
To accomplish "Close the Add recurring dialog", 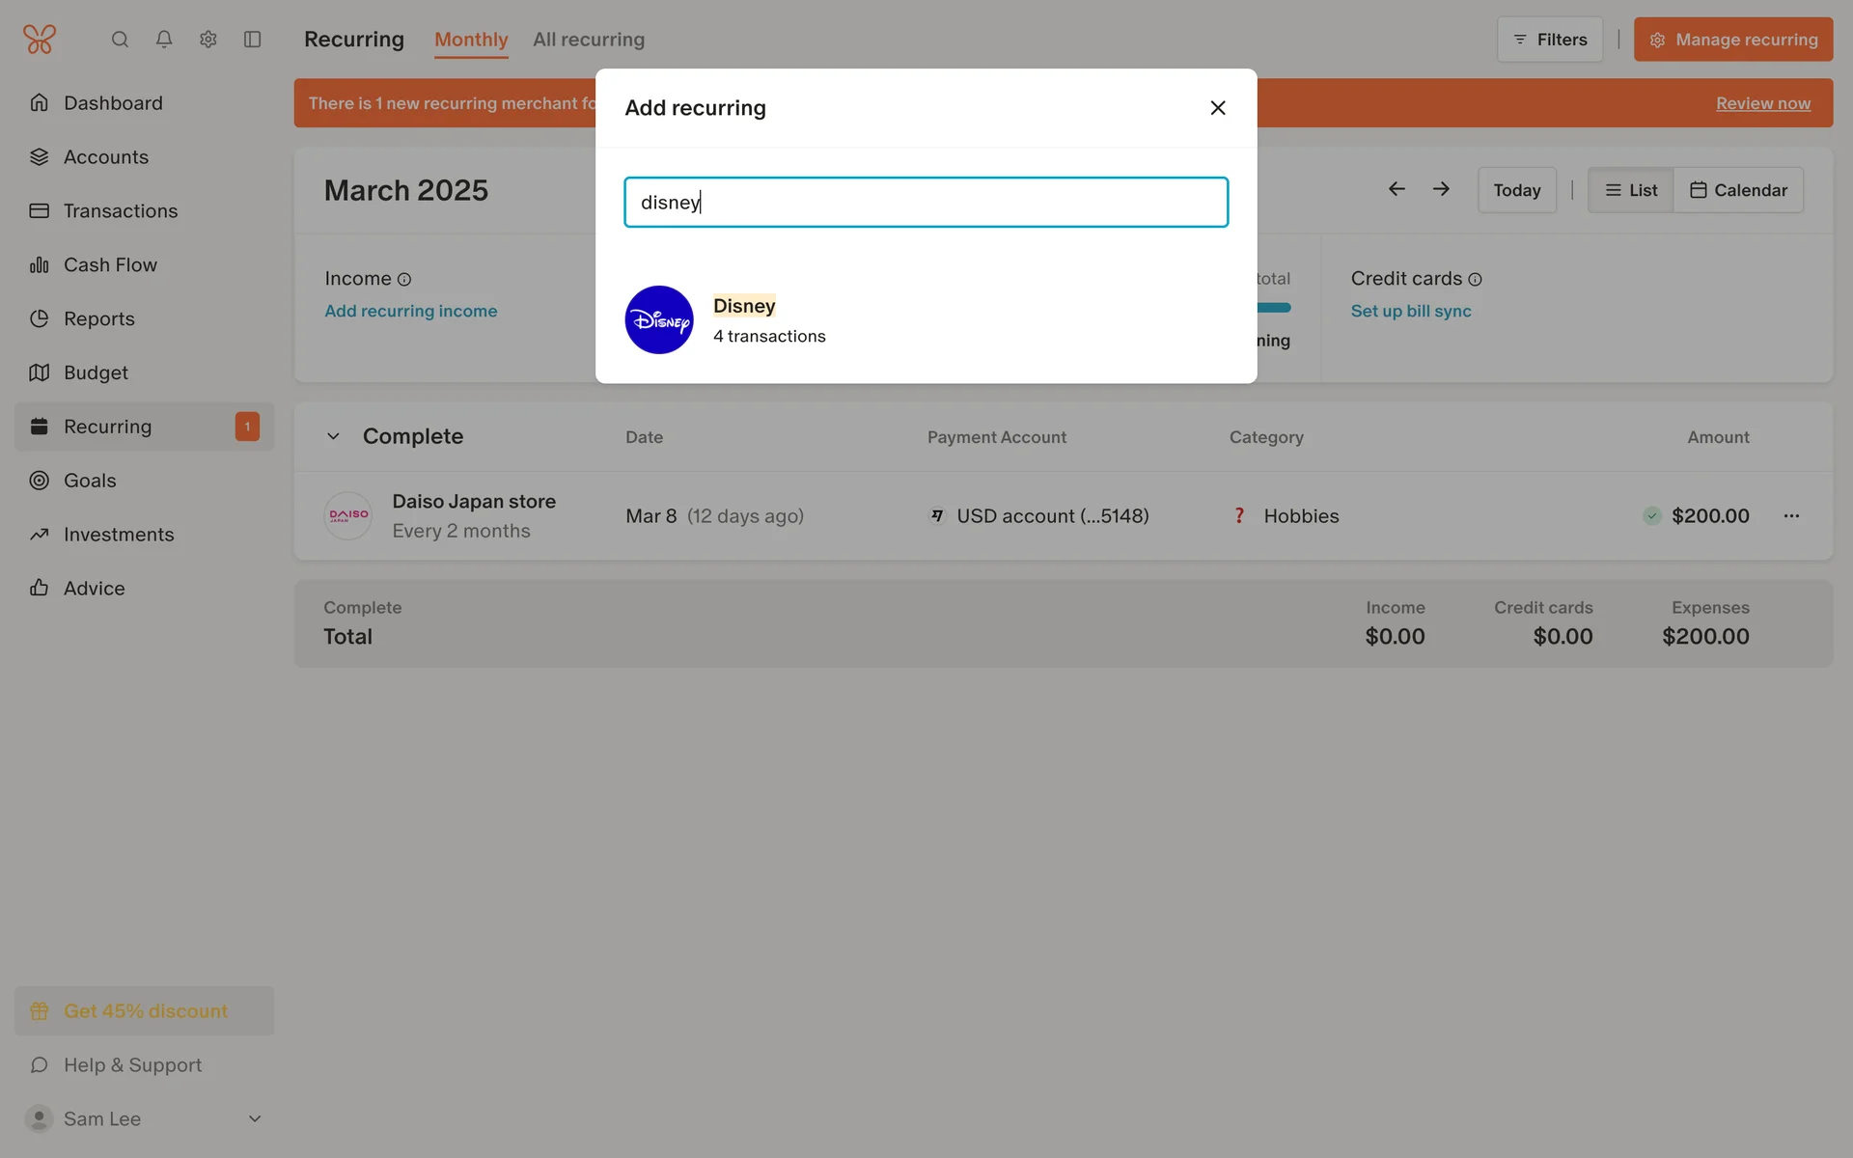I will (x=1218, y=108).
